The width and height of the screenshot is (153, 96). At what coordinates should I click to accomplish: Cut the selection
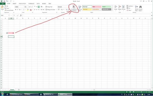coord(6,6)
